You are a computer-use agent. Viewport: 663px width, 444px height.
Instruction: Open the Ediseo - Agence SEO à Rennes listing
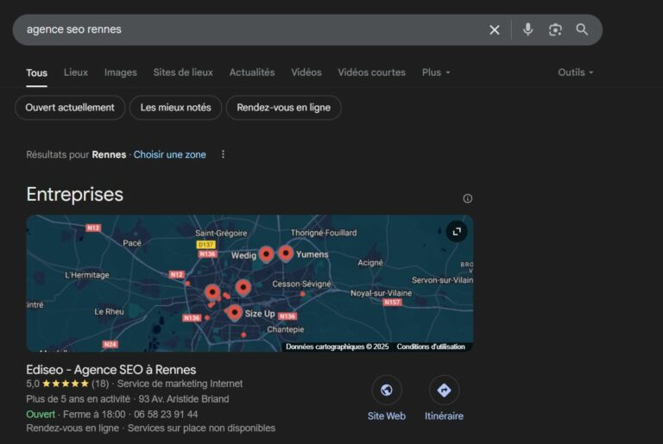(x=110, y=370)
